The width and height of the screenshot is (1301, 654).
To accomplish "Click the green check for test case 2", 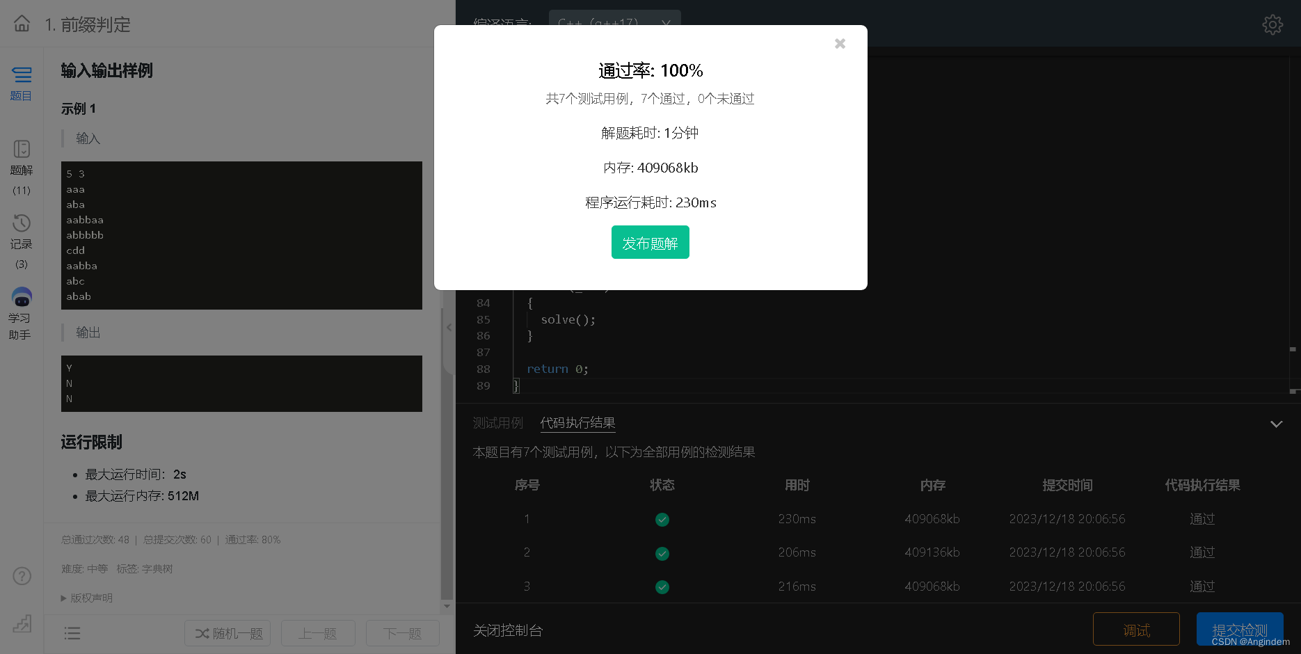I will tap(662, 554).
